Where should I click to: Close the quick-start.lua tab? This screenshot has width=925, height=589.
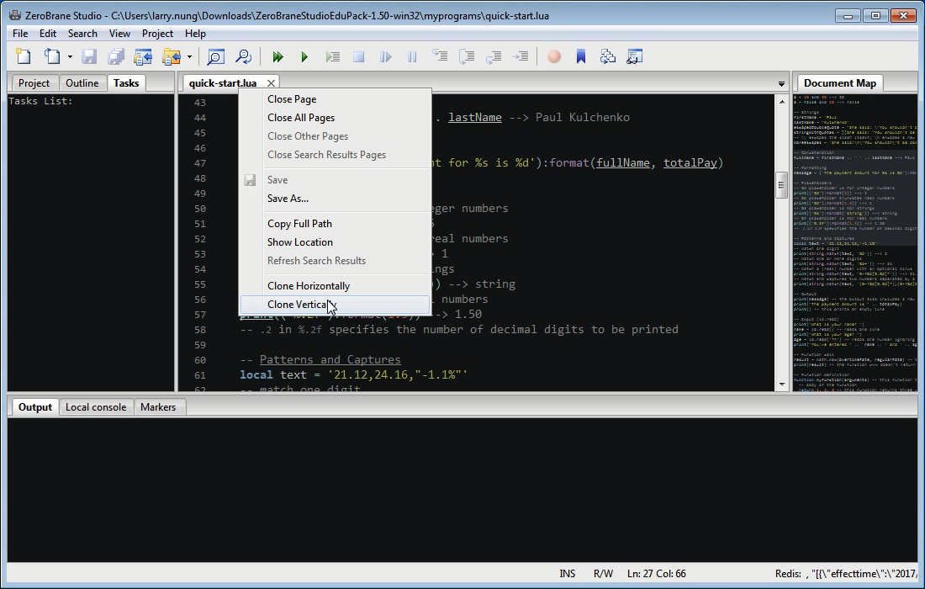[271, 83]
